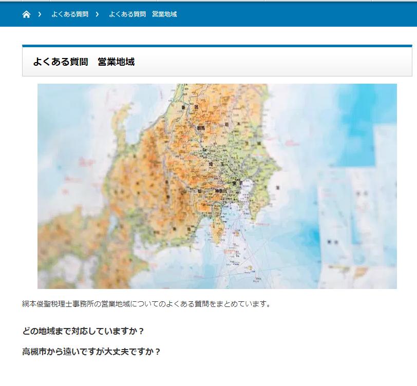The image size is (417, 386).
Task: Expand the question どの地域まで対応していますか？
Action: click(84, 331)
